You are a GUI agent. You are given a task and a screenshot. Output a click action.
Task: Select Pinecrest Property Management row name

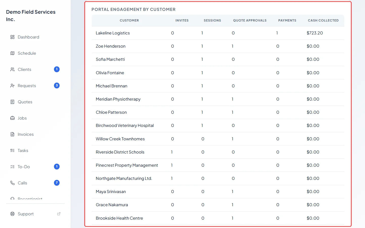click(127, 165)
